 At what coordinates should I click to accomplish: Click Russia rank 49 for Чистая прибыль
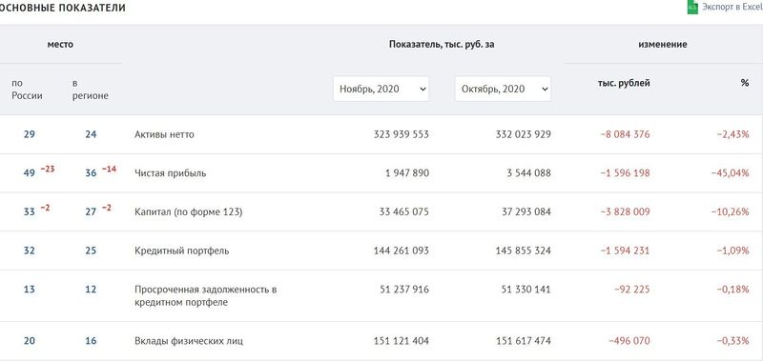[x=30, y=173]
